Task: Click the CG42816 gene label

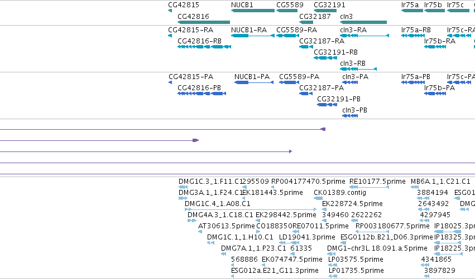Action: (x=193, y=16)
